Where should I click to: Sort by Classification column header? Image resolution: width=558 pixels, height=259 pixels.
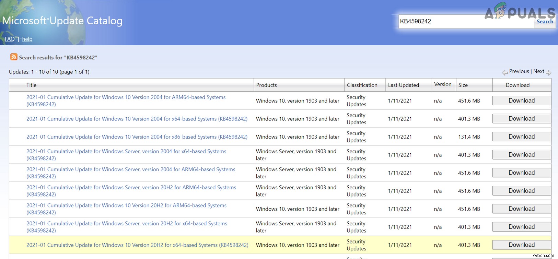pyautogui.click(x=362, y=85)
